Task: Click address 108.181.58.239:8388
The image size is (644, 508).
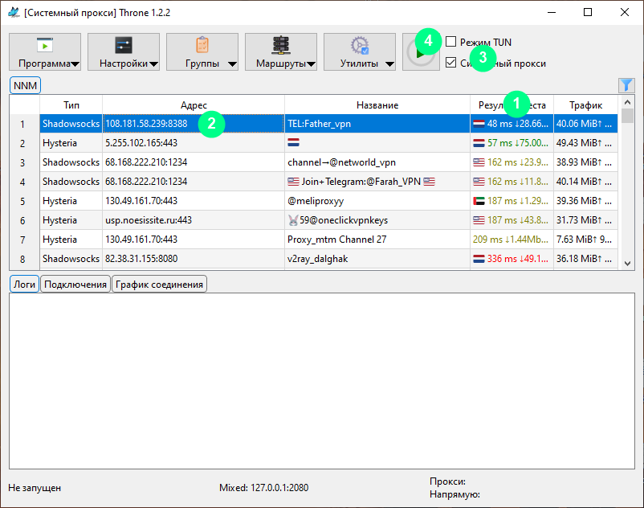Action: (146, 124)
